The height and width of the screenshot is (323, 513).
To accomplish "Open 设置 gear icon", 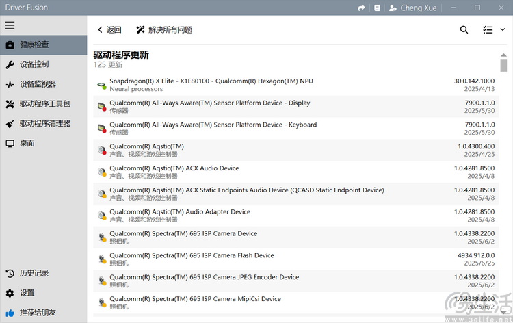I will tap(10, 293).
